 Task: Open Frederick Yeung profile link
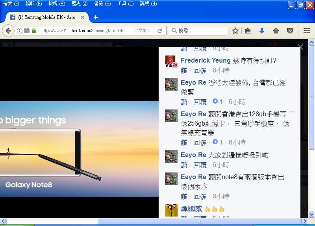click(x=206, y=60)
